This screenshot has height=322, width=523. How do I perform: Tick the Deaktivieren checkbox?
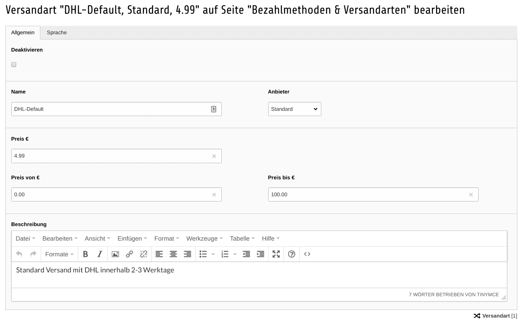point(14,64)
